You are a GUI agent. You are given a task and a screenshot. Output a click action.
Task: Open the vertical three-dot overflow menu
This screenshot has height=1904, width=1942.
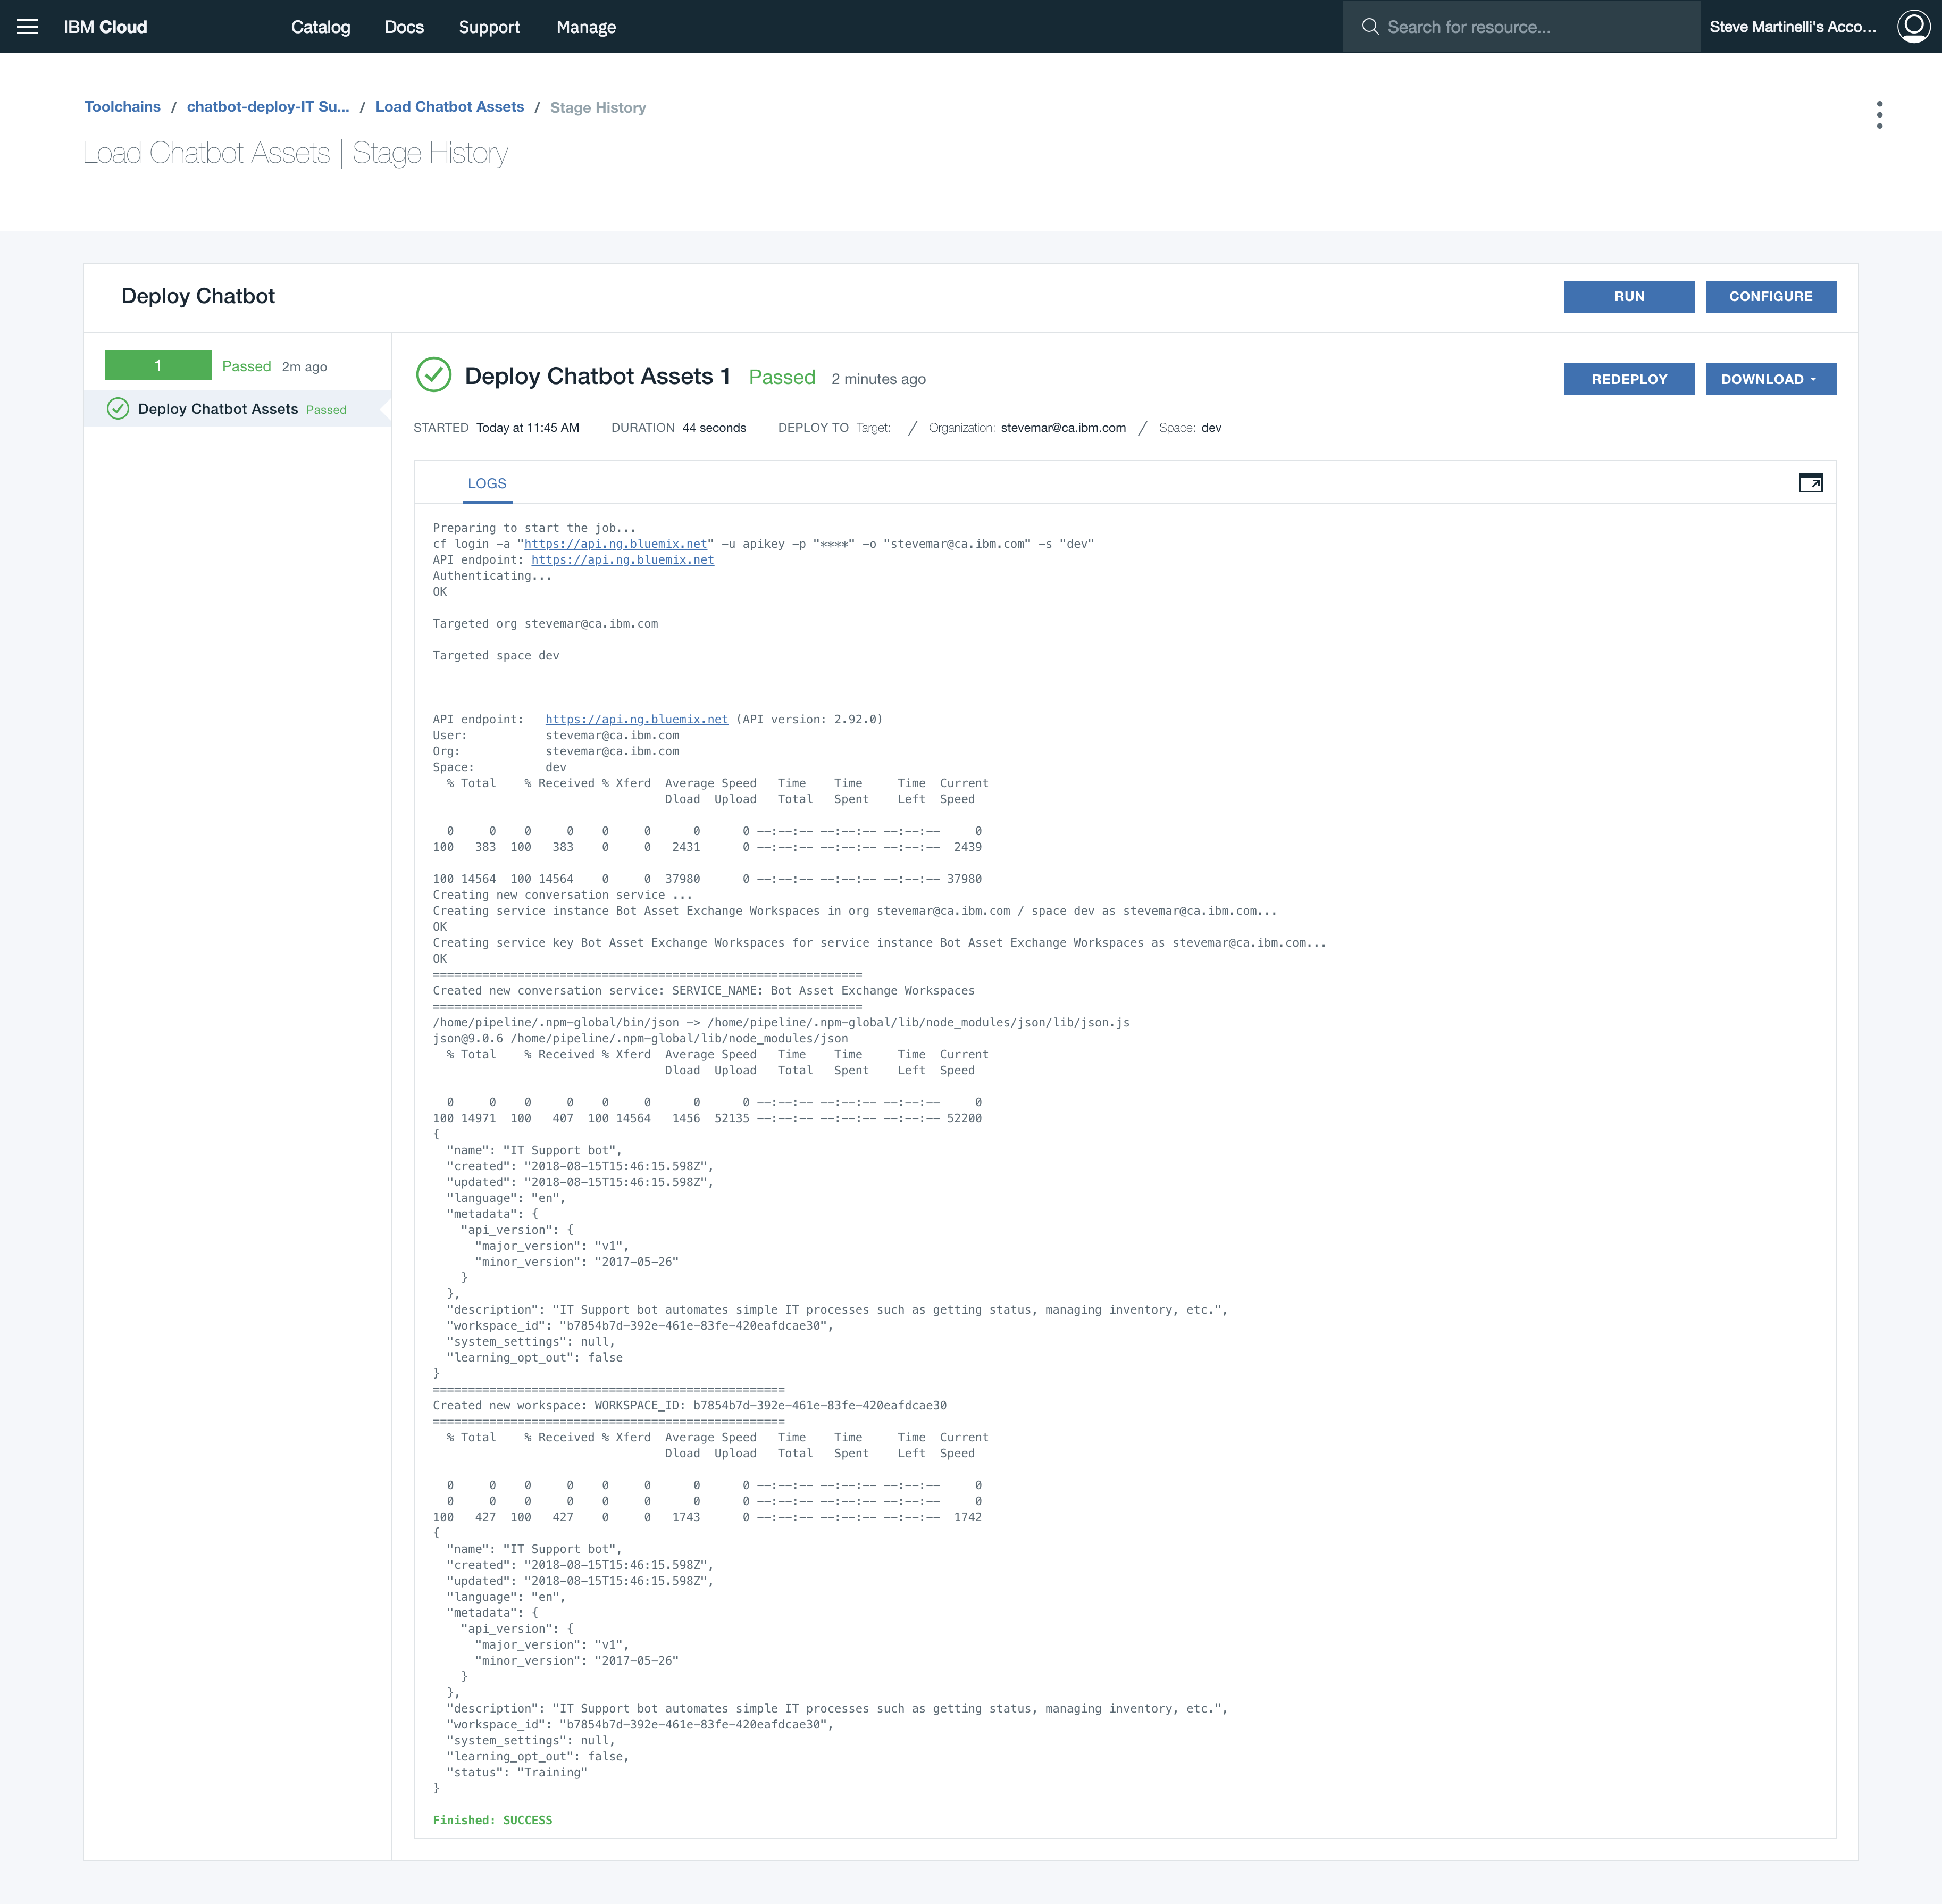coord(1879,115)
